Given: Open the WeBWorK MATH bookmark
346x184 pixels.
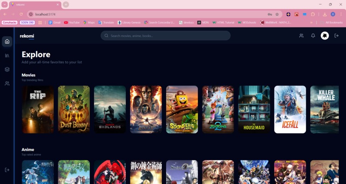Looking at the screenshot, I should pyautogui.click(x=276, y=22).
